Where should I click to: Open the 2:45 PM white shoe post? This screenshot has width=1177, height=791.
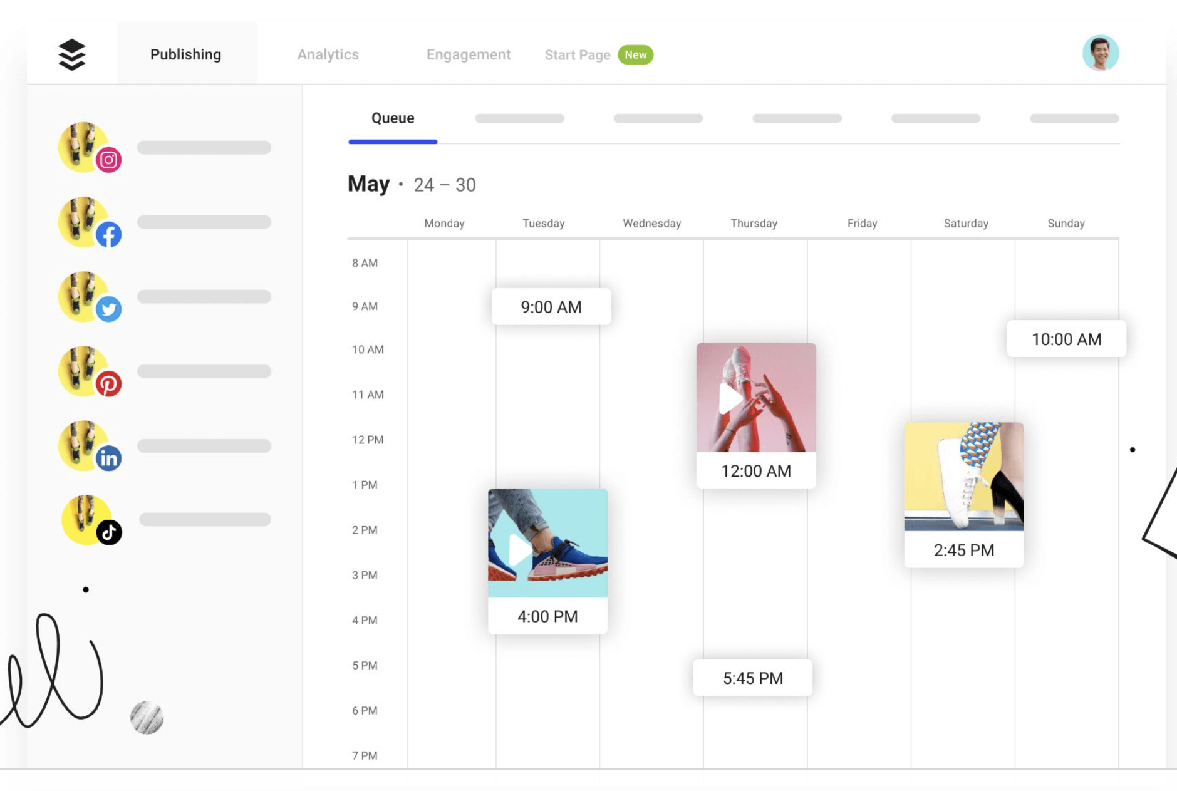click(x=963, y=495)
